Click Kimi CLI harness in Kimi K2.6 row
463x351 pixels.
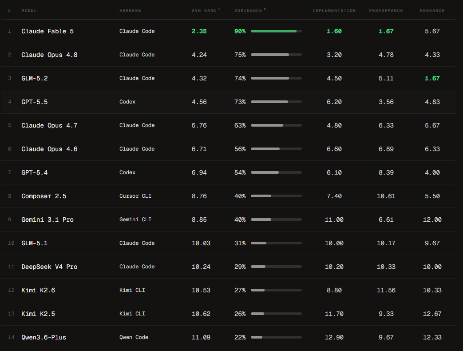pyautogui.click(x=132, y=290)
